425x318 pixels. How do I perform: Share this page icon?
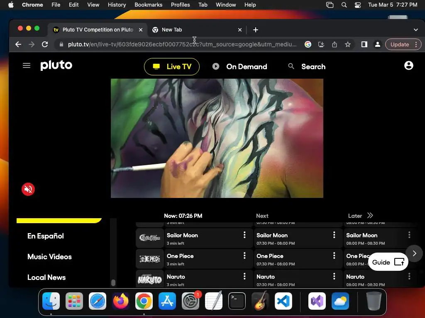[335, 44]
